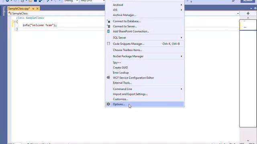Click the Code Snippets Manager icon
Viewport: 257px width, 144px height.
click(x=108, y=44)
